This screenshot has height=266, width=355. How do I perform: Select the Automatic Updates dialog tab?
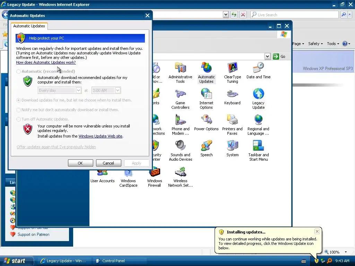tap(29, 26)
